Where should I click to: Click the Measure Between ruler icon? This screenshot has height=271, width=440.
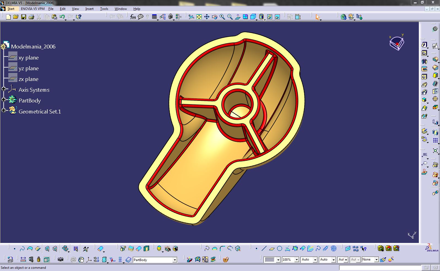coord(23,259)
